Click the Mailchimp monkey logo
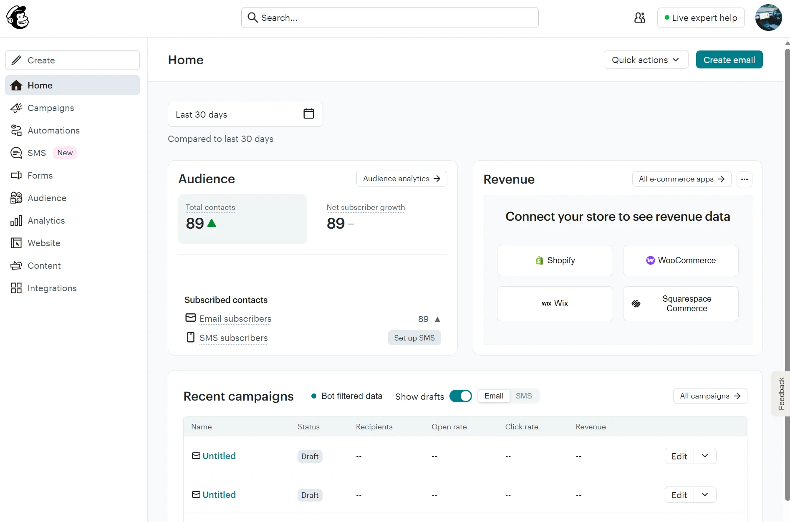The image size is (790, 522). [18, 18]
